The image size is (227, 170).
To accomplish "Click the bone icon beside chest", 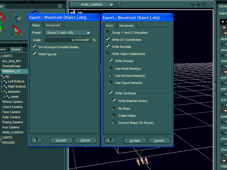I will [8, 97].
